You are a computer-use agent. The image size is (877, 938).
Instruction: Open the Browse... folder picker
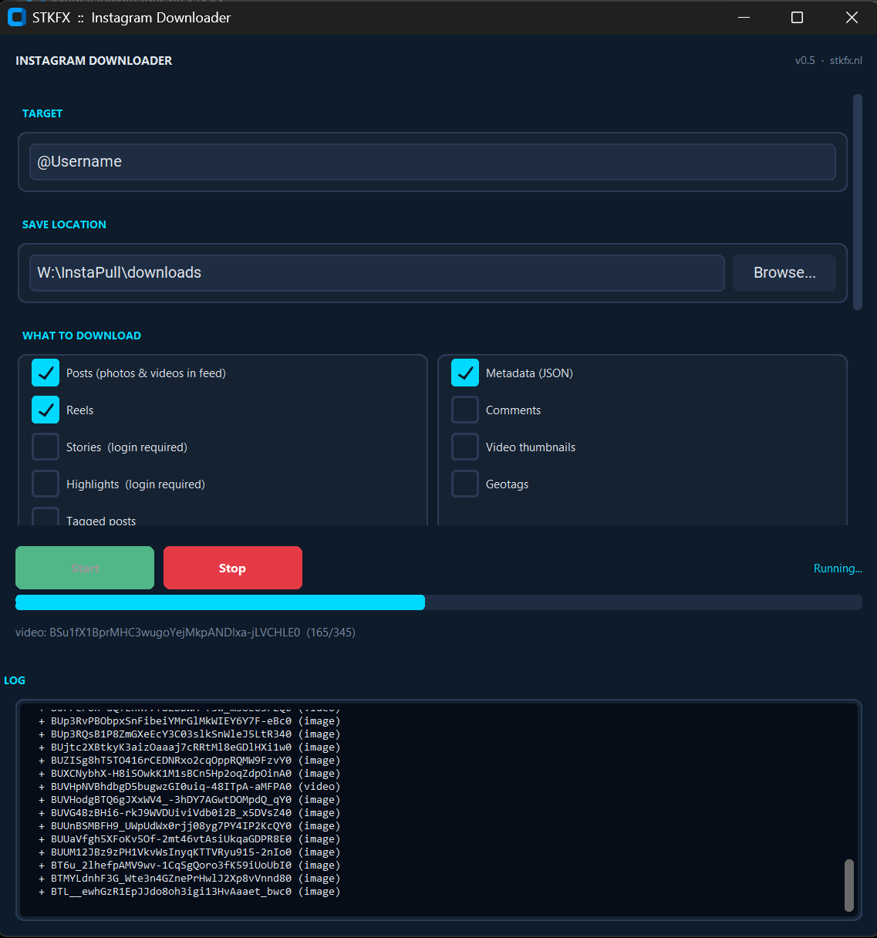pyautogui.click(x=784, y=273)
